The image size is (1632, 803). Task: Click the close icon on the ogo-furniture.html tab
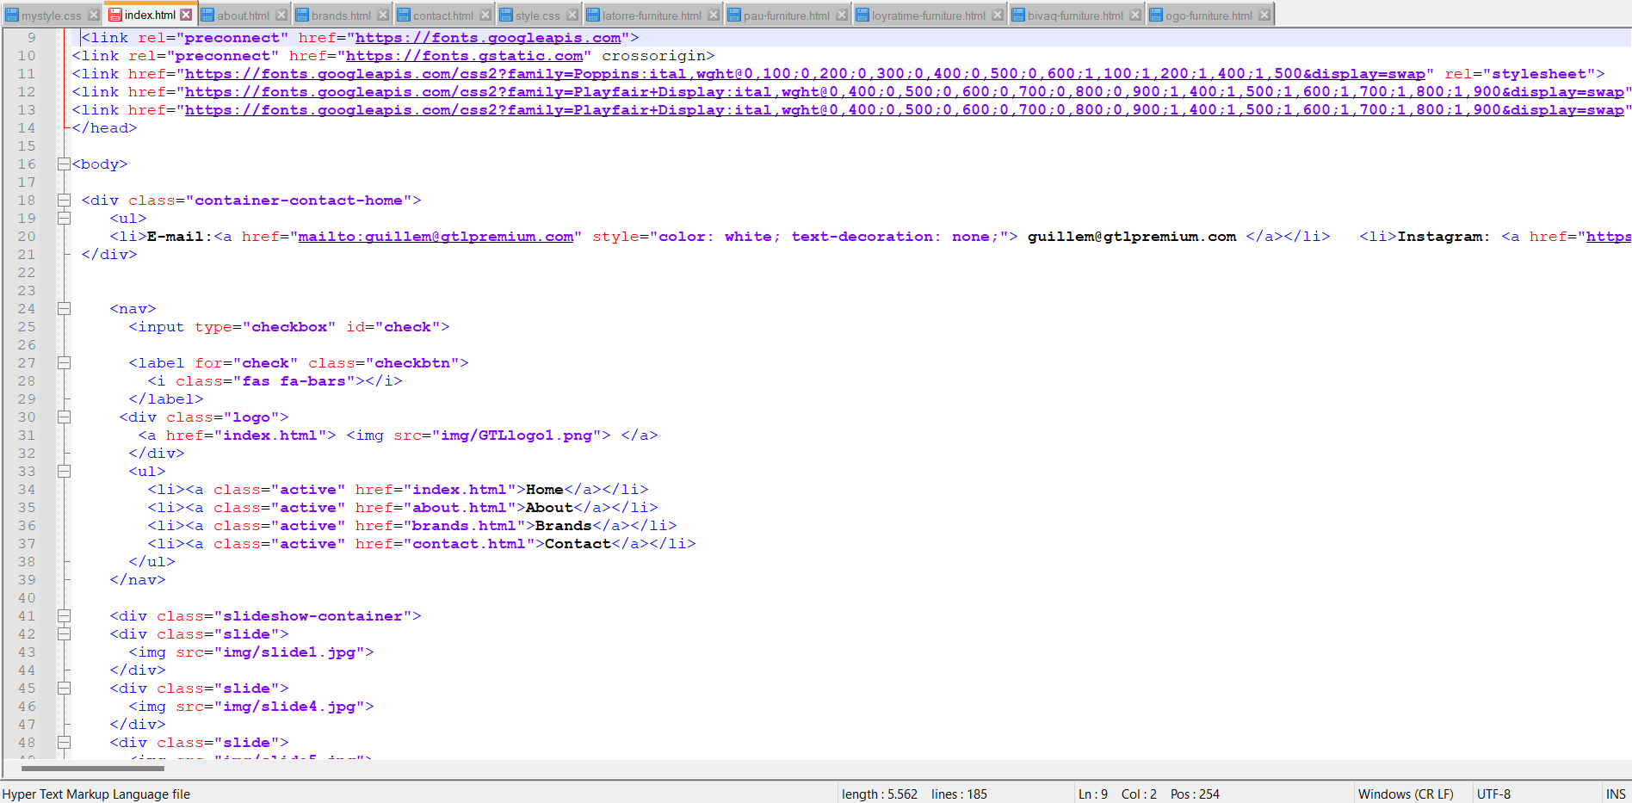point(1264,15)
